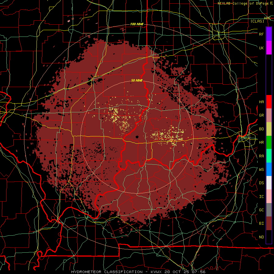Click the "ND" legend label
The height and width of the screenshot is (274, 274).
(x=262, y=237)
